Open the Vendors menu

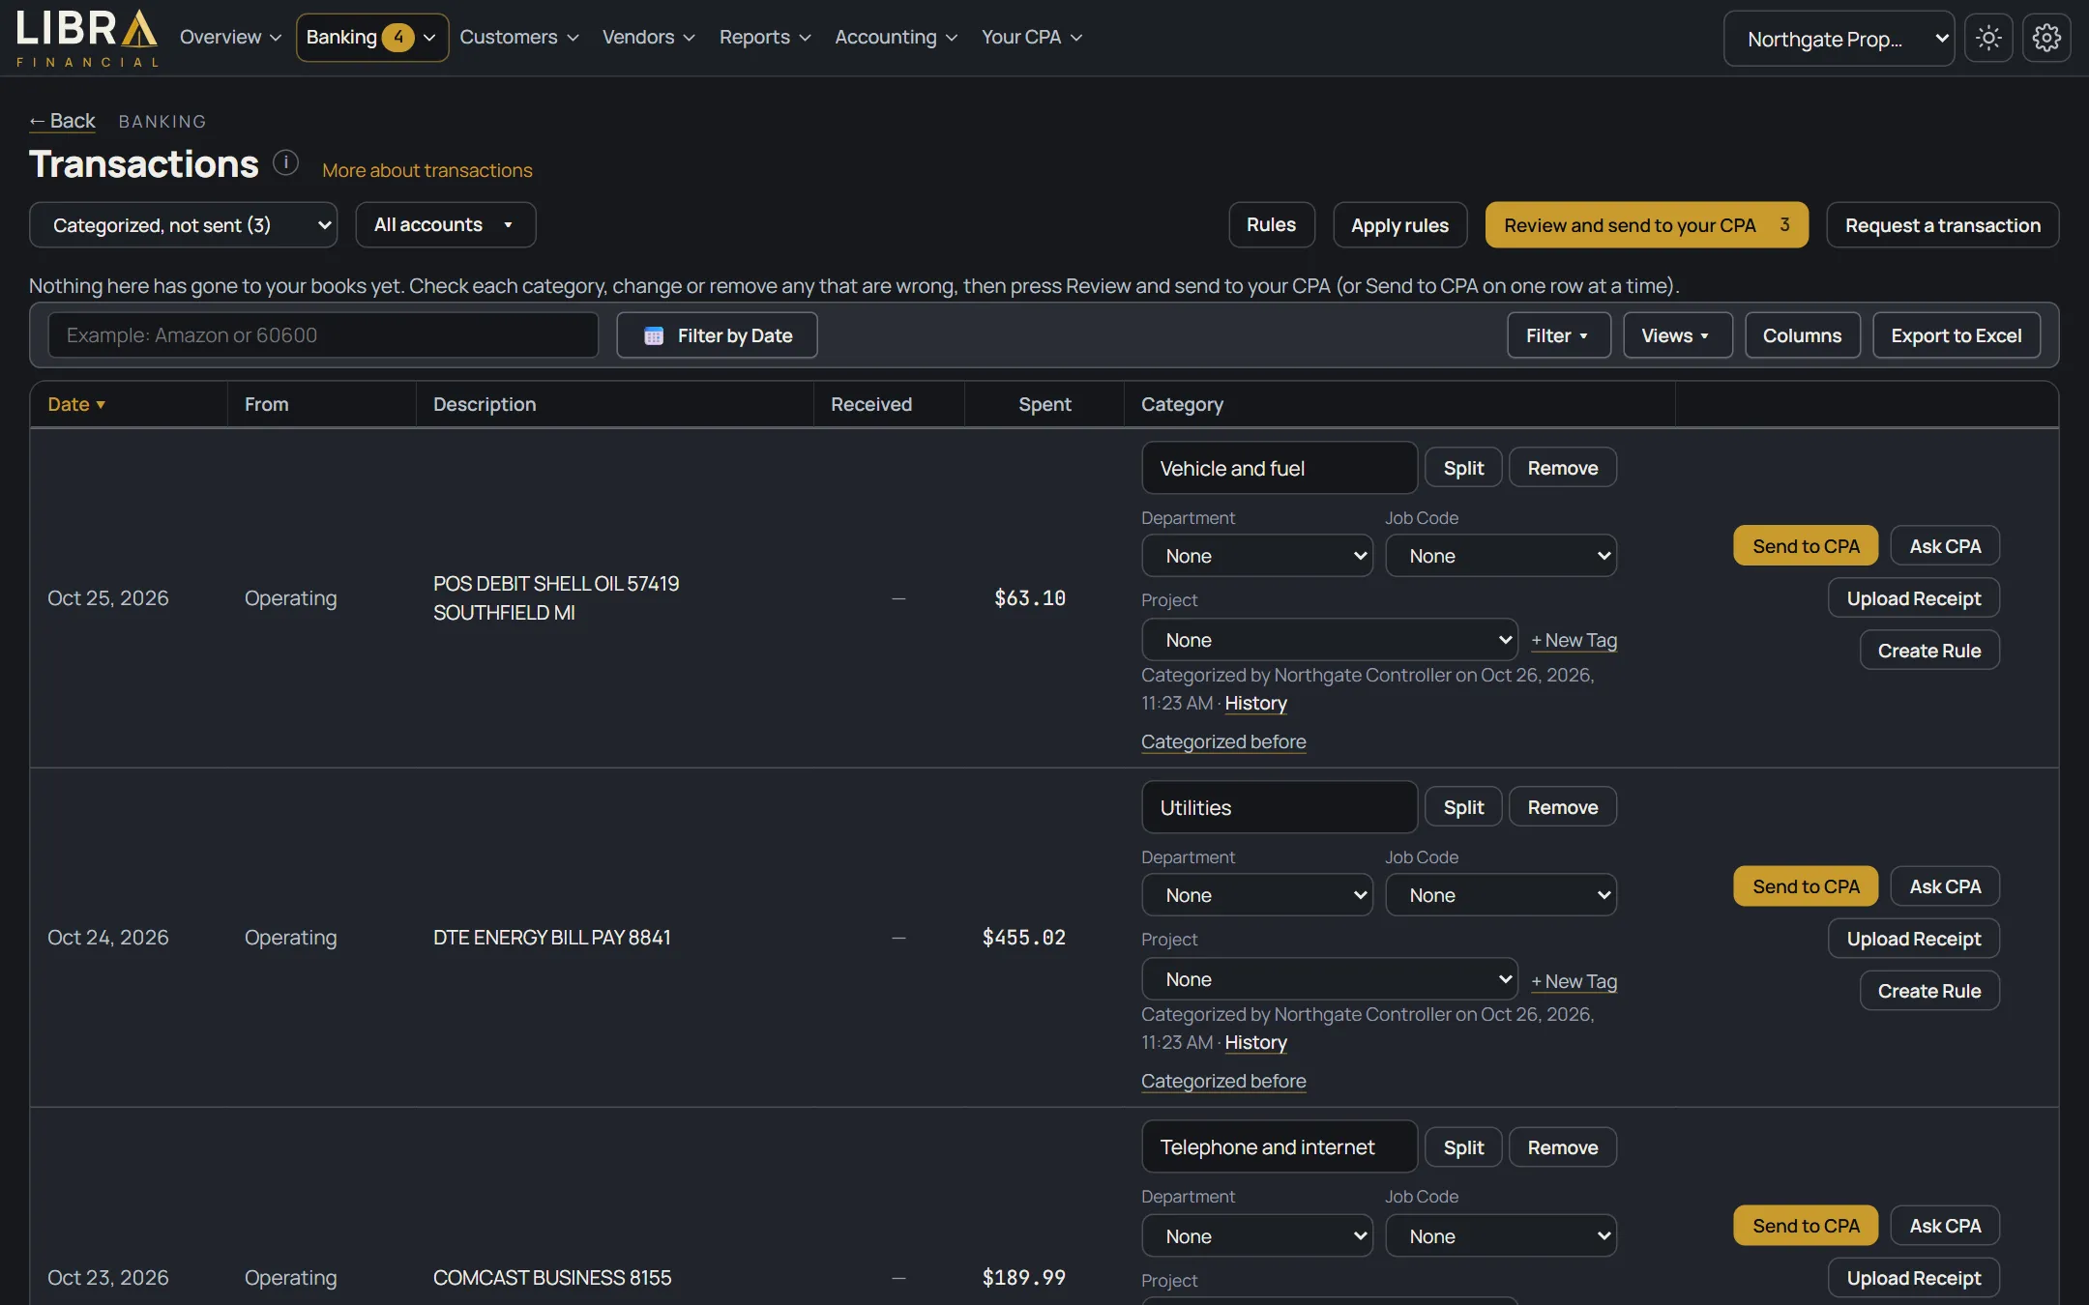648,37
